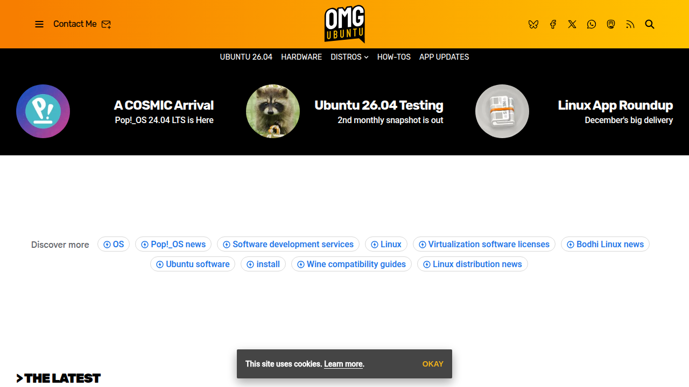
Task: Open the Bluesky social icon
Action: (x=533, y=24)
